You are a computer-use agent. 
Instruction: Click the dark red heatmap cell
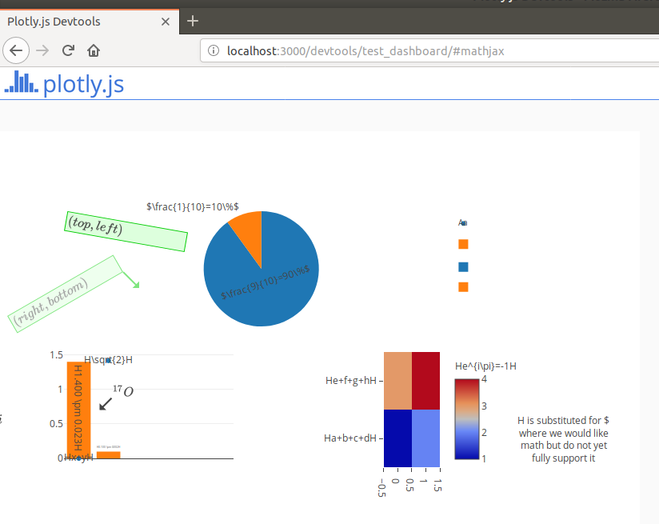pos(425,381)
